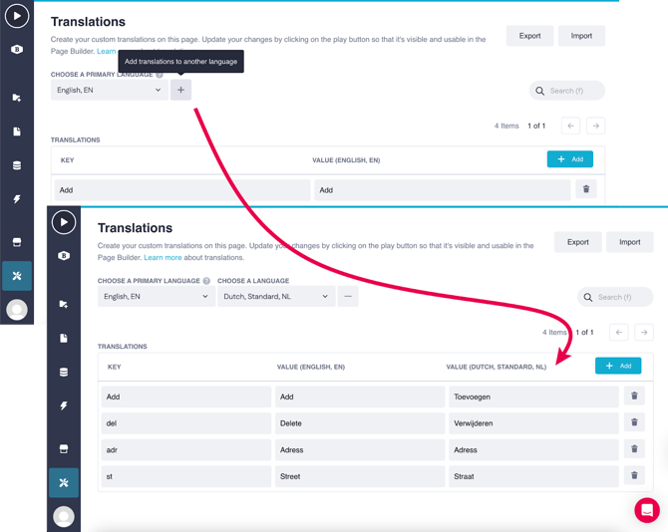Open the Learn more link about translations
The height and width of the screenshot is (532, 668).
click(163, 258)
